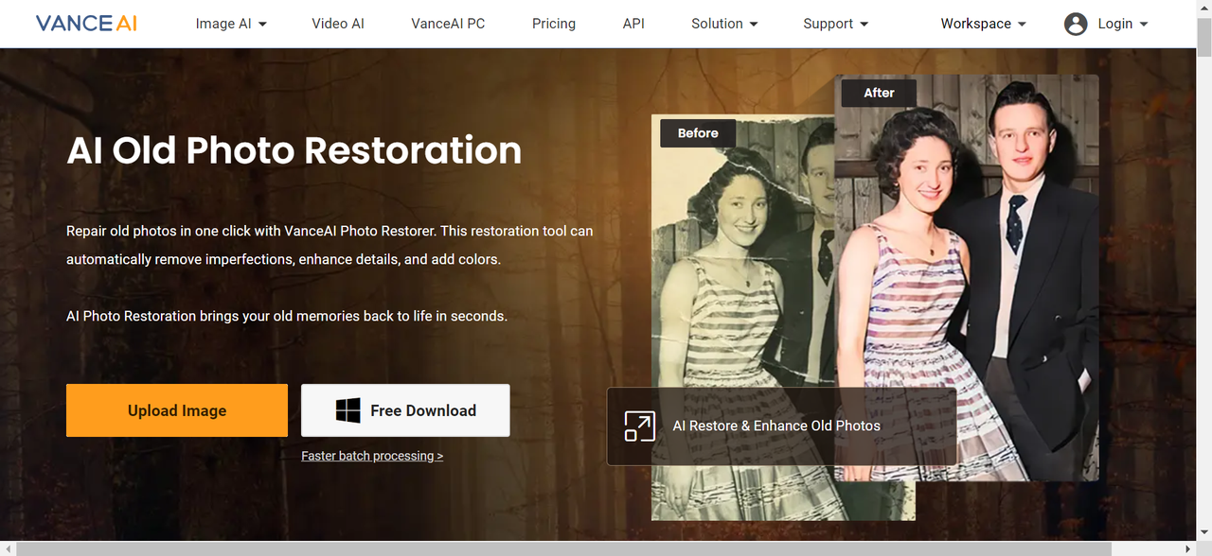Click the expand icon beside AI Restore & Enhance
Viewport: 1212px width, 556px height.
click(x=640, y=426)
